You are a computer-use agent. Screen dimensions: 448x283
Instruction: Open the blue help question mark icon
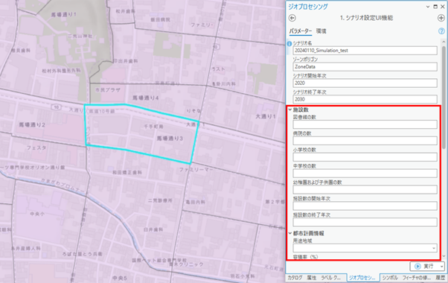pyautogui.click(x=441, y=31)
